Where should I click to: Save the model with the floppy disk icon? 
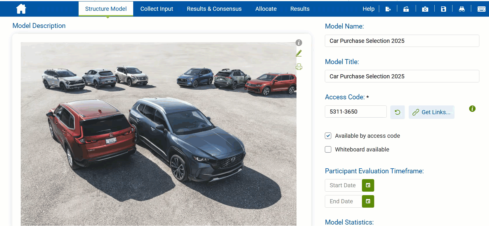pyautogui.click(x=443, y=9)
